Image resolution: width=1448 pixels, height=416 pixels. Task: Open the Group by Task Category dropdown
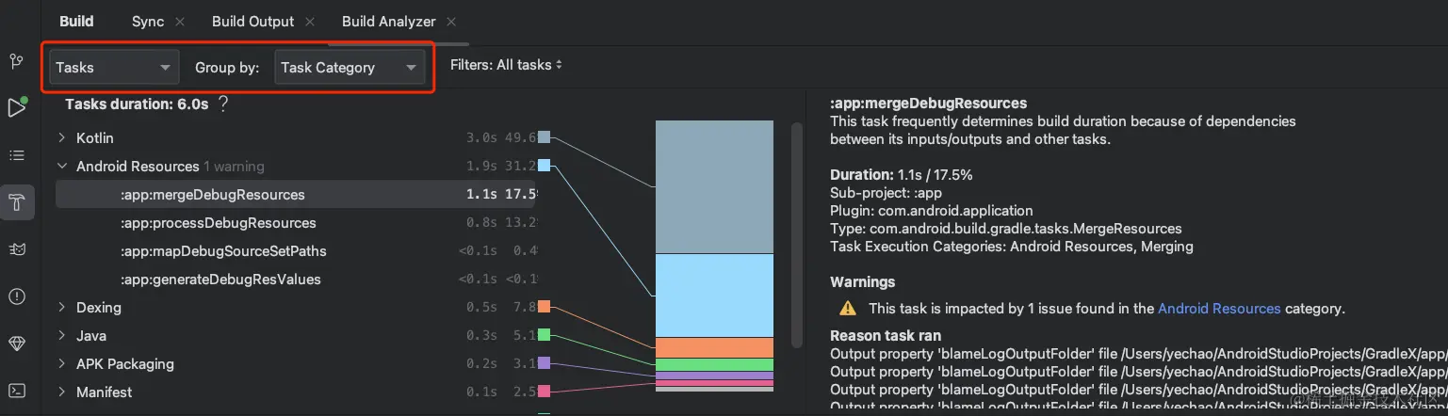[350, 68]
